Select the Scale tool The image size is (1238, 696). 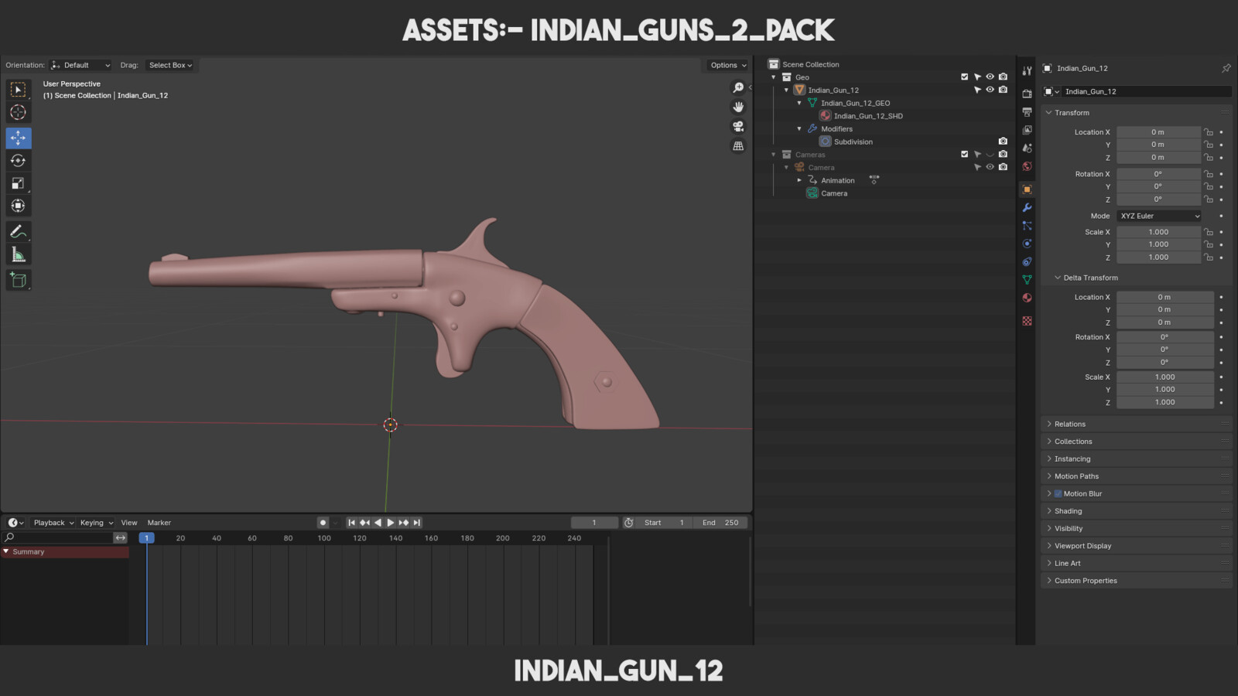[18, 183]
